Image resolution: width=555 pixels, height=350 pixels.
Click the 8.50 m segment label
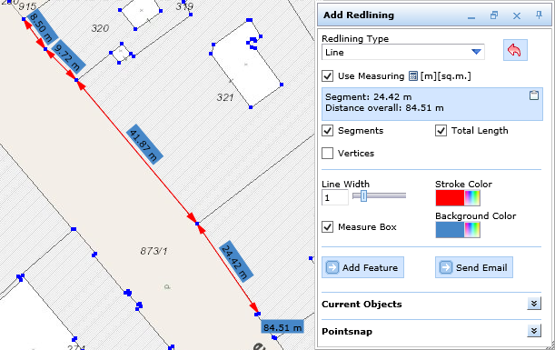pyautogui.click(x=42, y=27)
